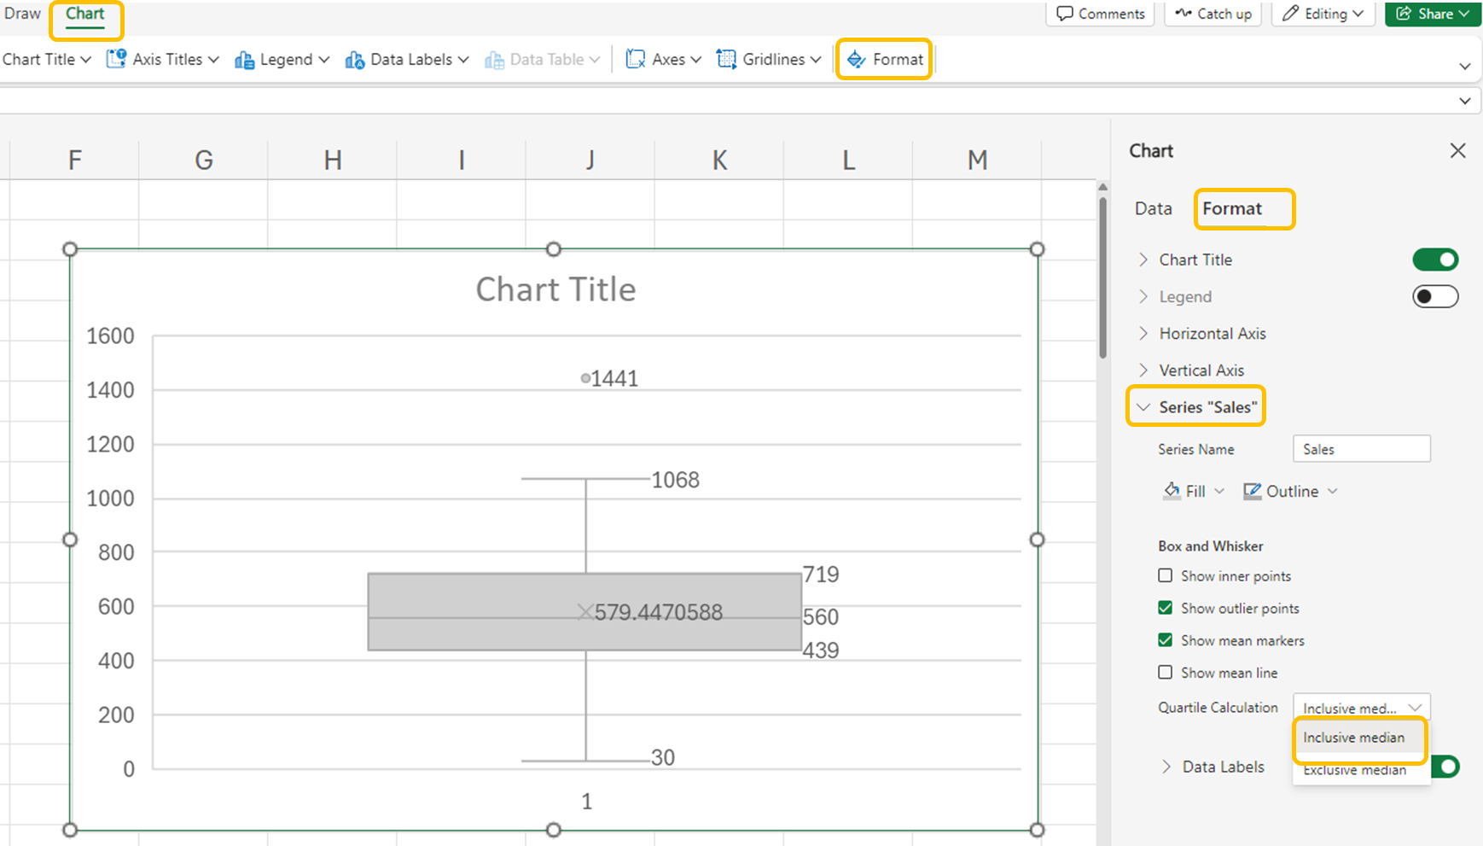Viewport: 1483px width, 846px height.
Task: Collapse the Series "Sales" section
Action: point(1143,407)
